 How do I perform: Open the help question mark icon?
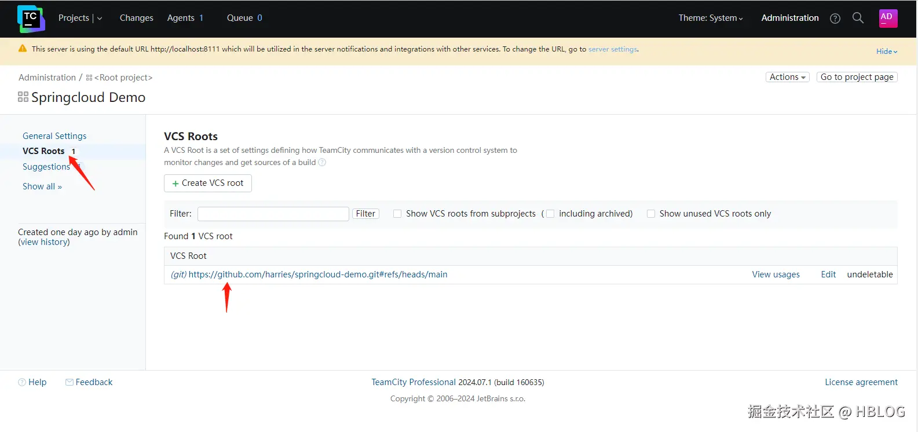pos(835,19)
